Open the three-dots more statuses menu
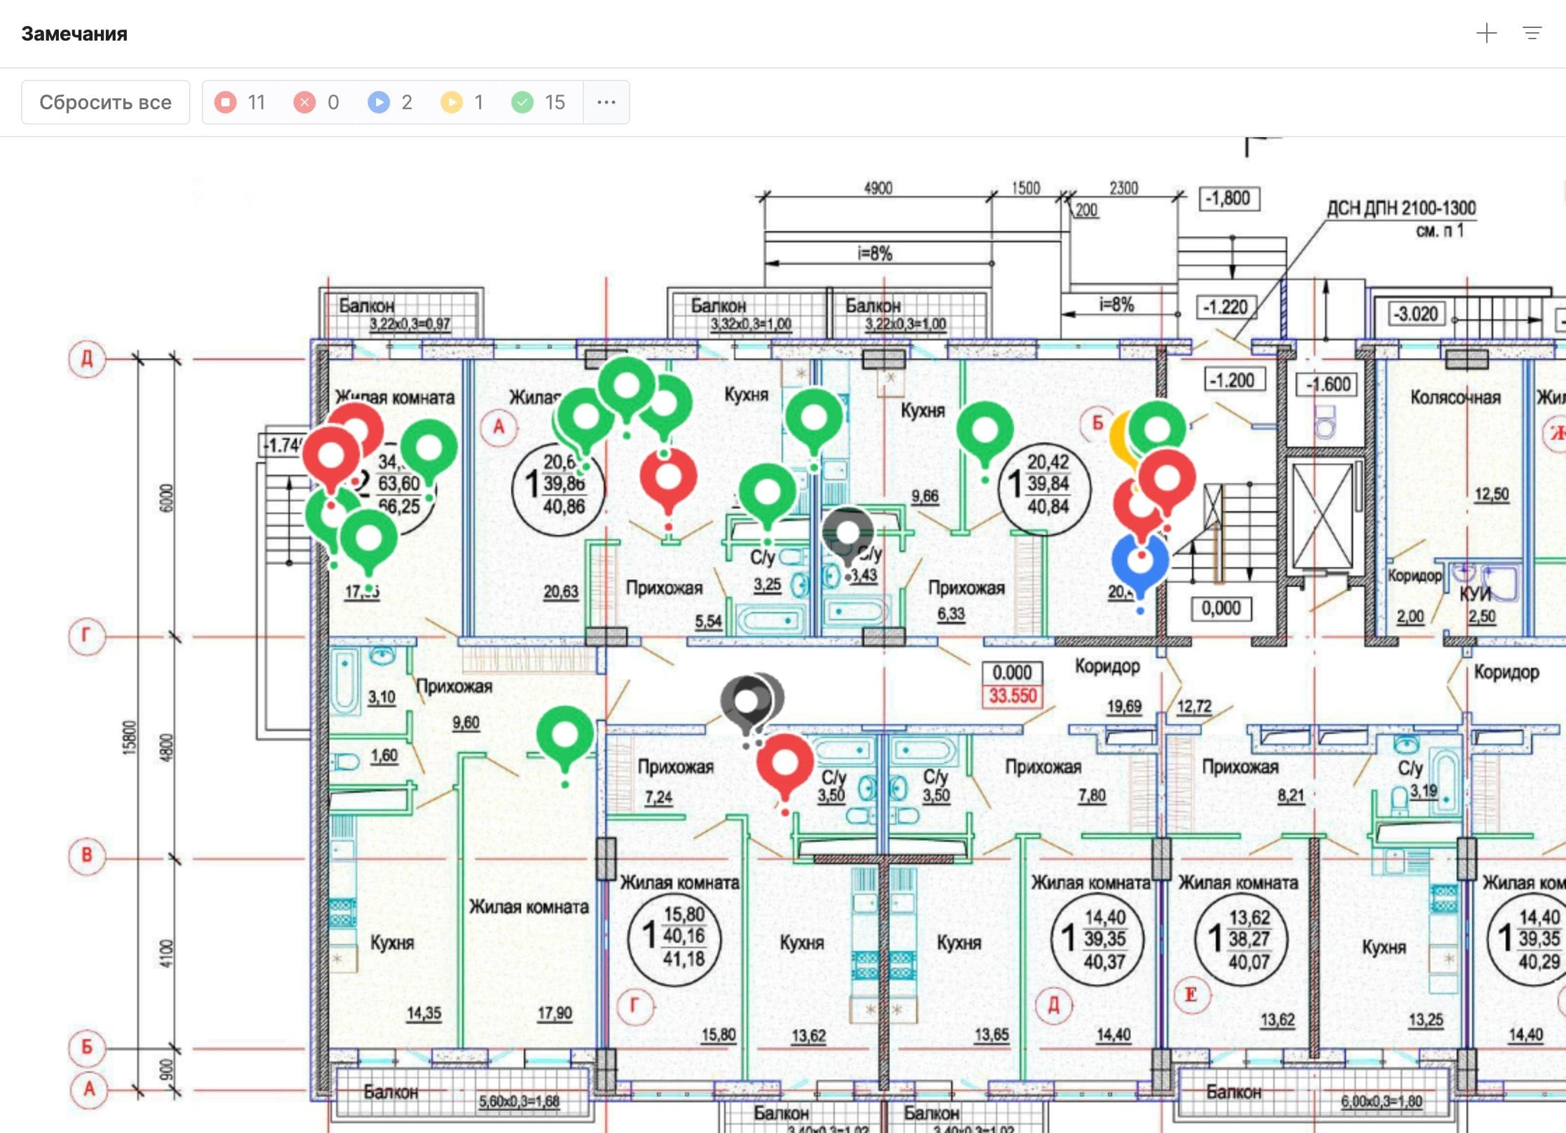This screenshot has height=1133, width=1566. pos(607,102)
